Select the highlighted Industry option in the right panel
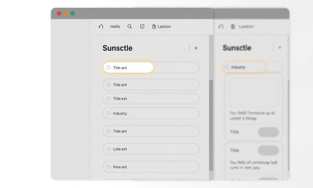313x188 pixels. (244, 67)
